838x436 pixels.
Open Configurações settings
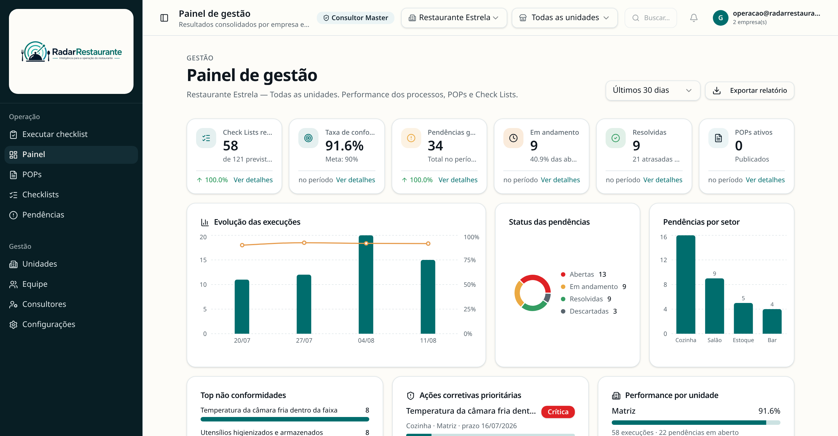[71, 325]
